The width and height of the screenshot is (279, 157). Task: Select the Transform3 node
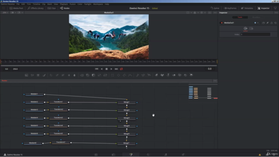pos(58,118)
